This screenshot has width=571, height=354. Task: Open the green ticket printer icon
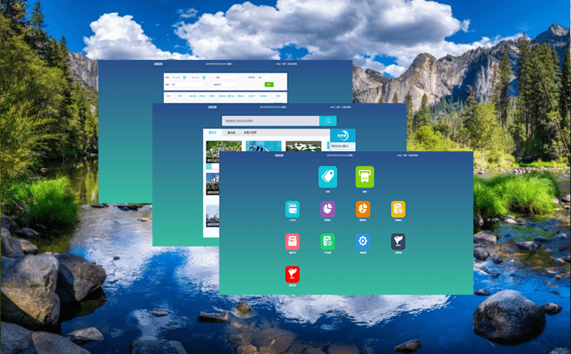(x=364, y=176)
